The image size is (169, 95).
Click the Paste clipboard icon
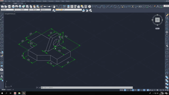point(34,7)
